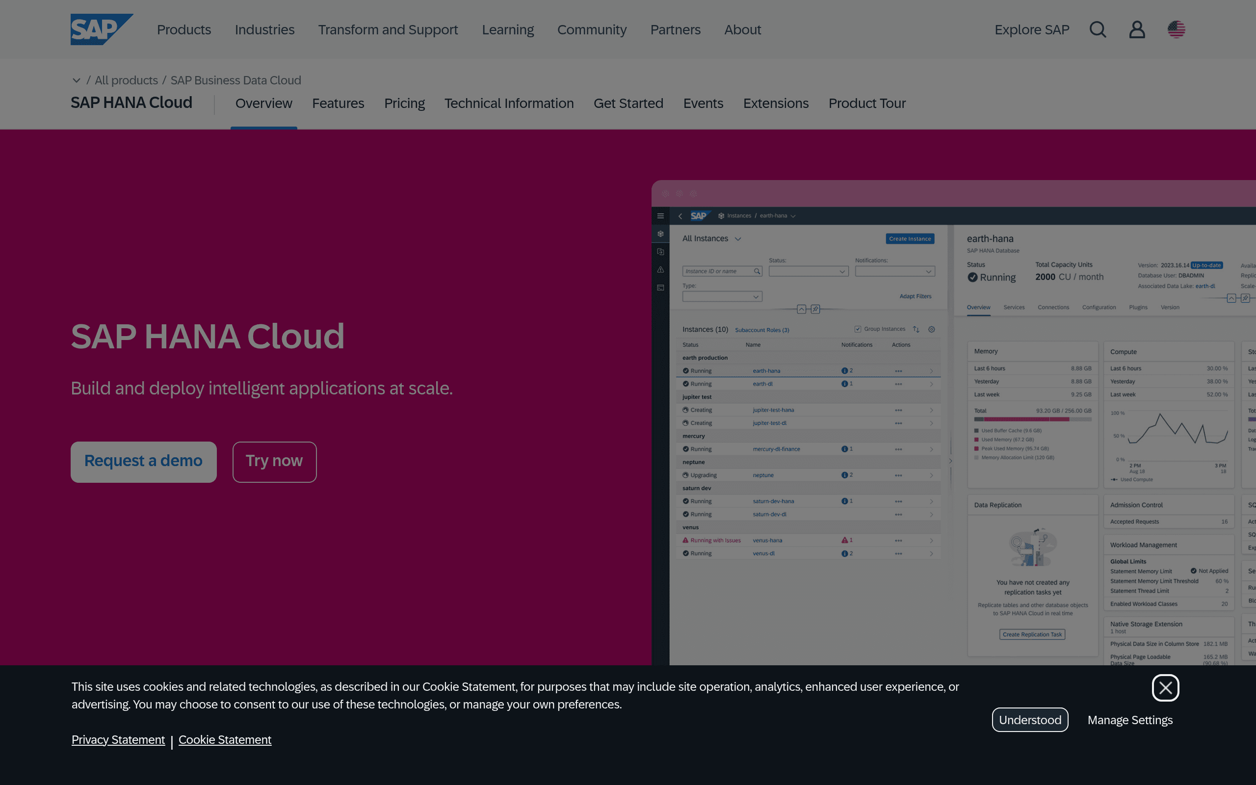Expand the earth-hana breadcrumb dropdown in the screenshot

click(793, 216)
